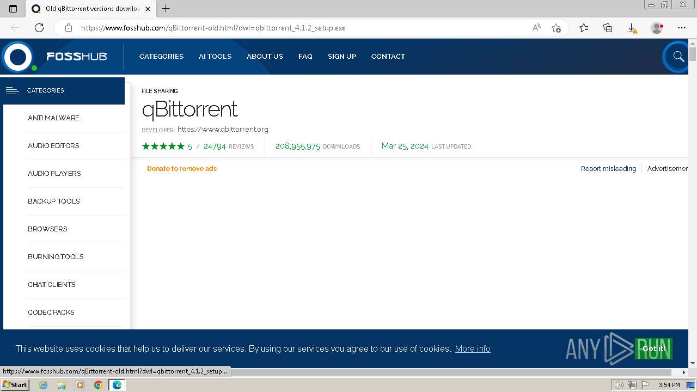Click the browser profile avatar icon
The height and width of the screenshot is (392, 697).
coord(657,28)
